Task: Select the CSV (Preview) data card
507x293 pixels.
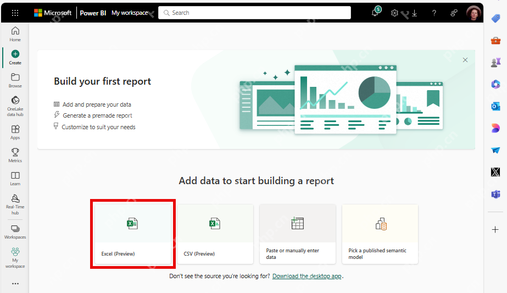Action: coord(215,234)
